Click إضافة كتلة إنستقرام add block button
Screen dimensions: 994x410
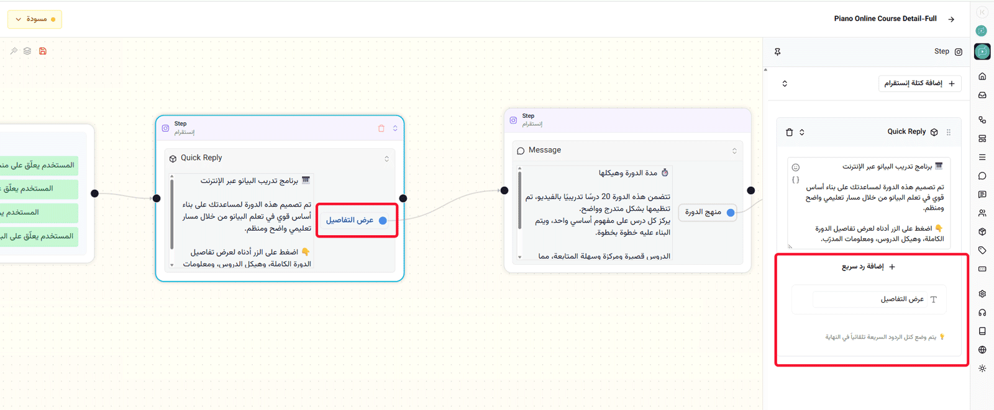coord(920,83)
